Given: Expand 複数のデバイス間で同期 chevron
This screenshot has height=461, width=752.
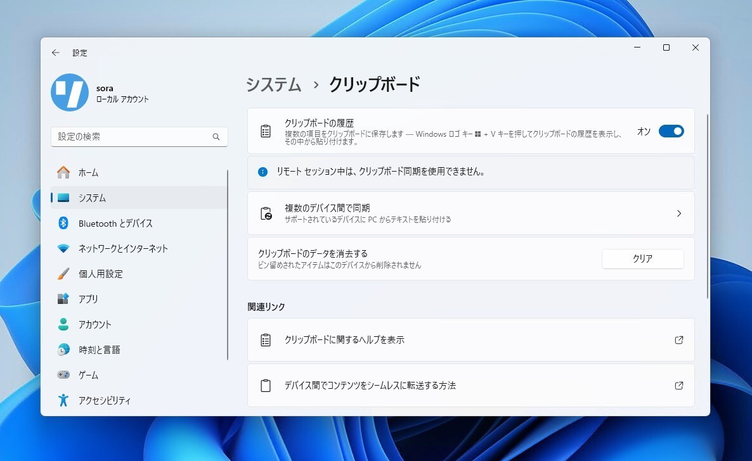Looking at the screenshot, I should tap(678, 213).
